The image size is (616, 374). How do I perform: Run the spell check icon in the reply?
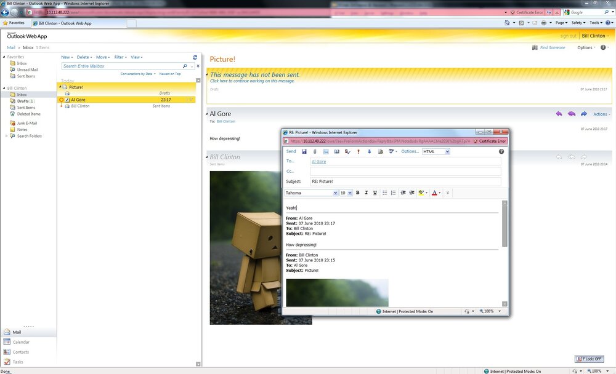391,151
